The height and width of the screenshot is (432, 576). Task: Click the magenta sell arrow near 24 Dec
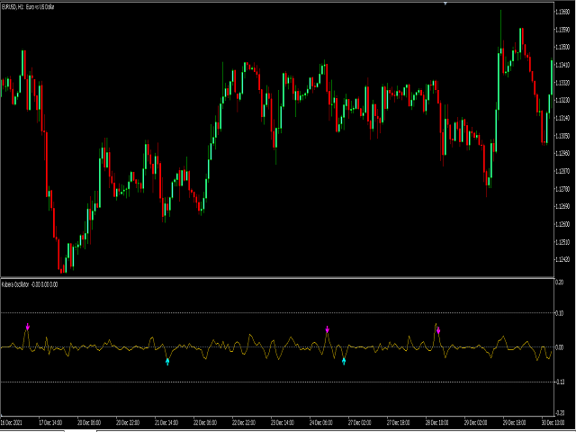tap(328, 329)
